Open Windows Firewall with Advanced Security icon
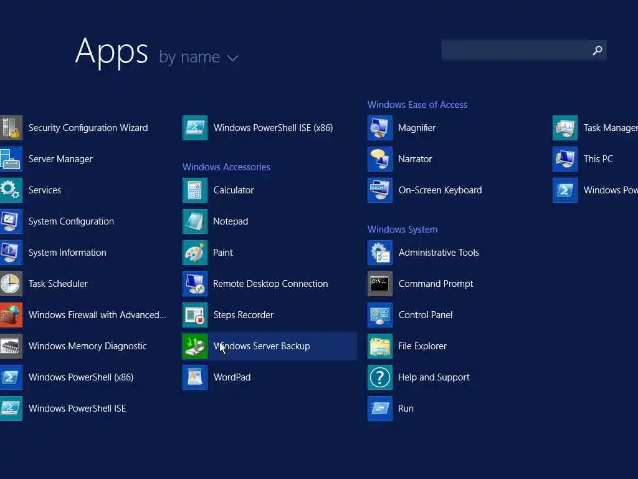 [x=11, y=315]
